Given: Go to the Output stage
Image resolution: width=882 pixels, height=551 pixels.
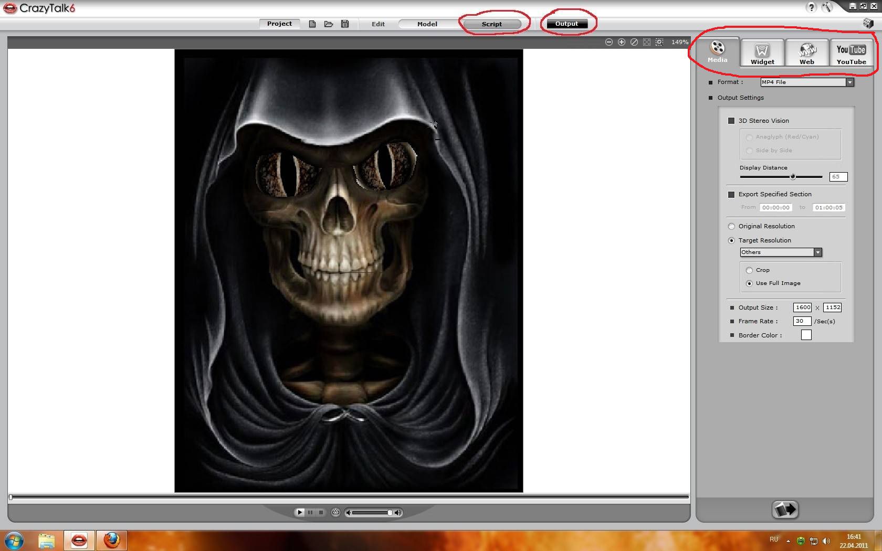Looking at the screenshot, I should click(x=566, y=24).
